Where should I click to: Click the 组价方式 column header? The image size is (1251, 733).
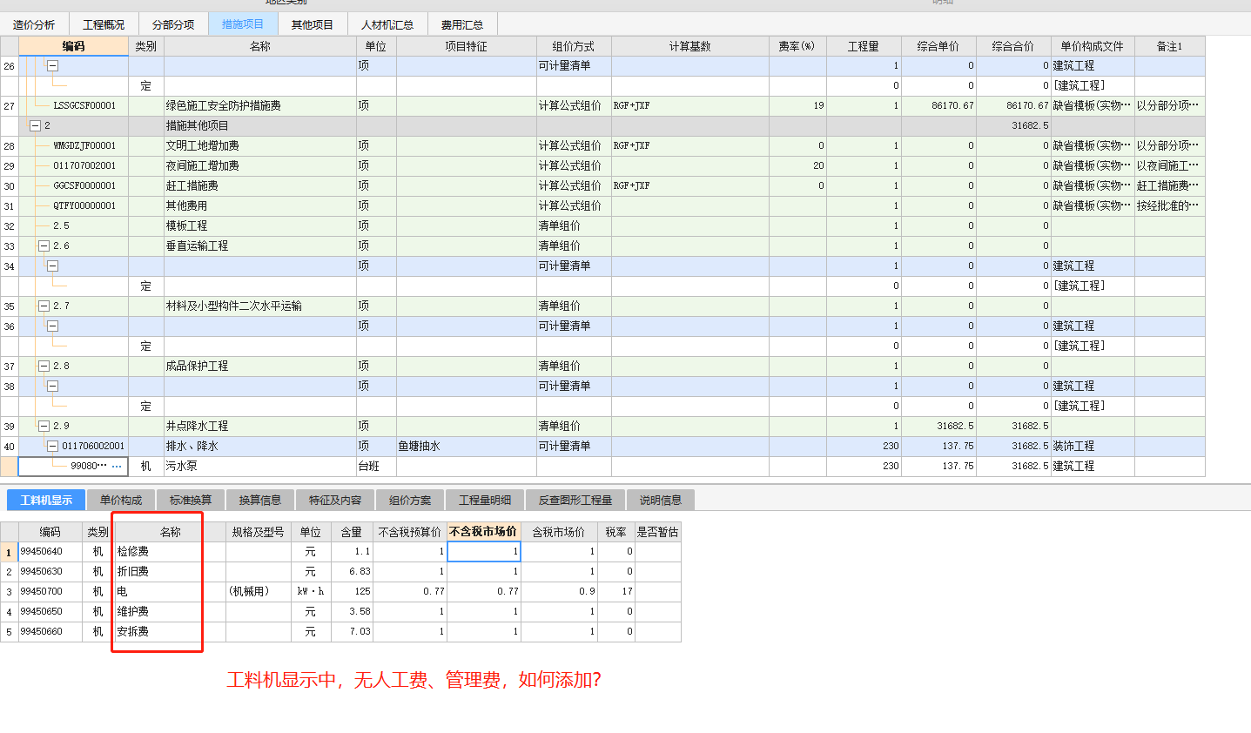click(x=574, y=46)
